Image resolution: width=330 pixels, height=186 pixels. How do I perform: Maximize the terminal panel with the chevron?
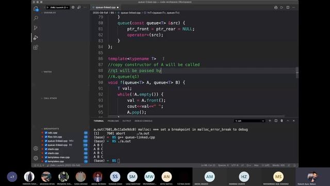(x=288, y=121)
